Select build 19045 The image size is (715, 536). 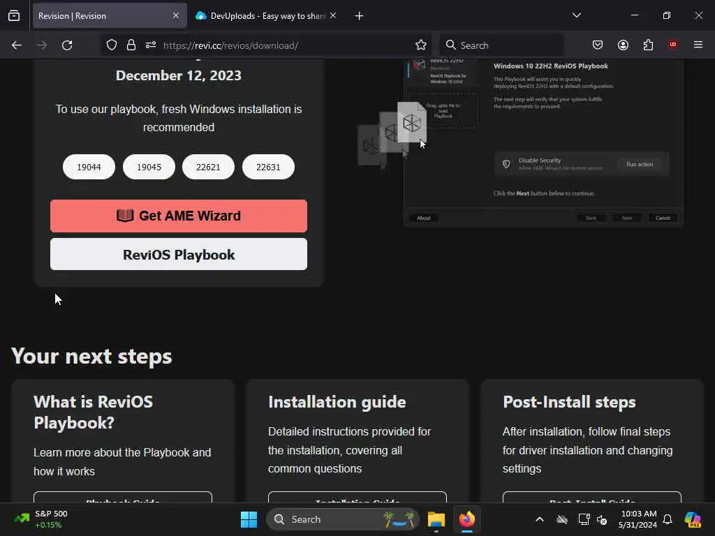point(149,167)
